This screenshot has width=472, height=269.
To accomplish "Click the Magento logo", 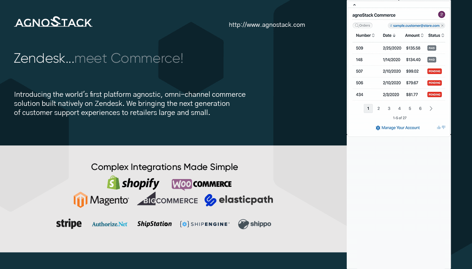I will coord(101,199).
